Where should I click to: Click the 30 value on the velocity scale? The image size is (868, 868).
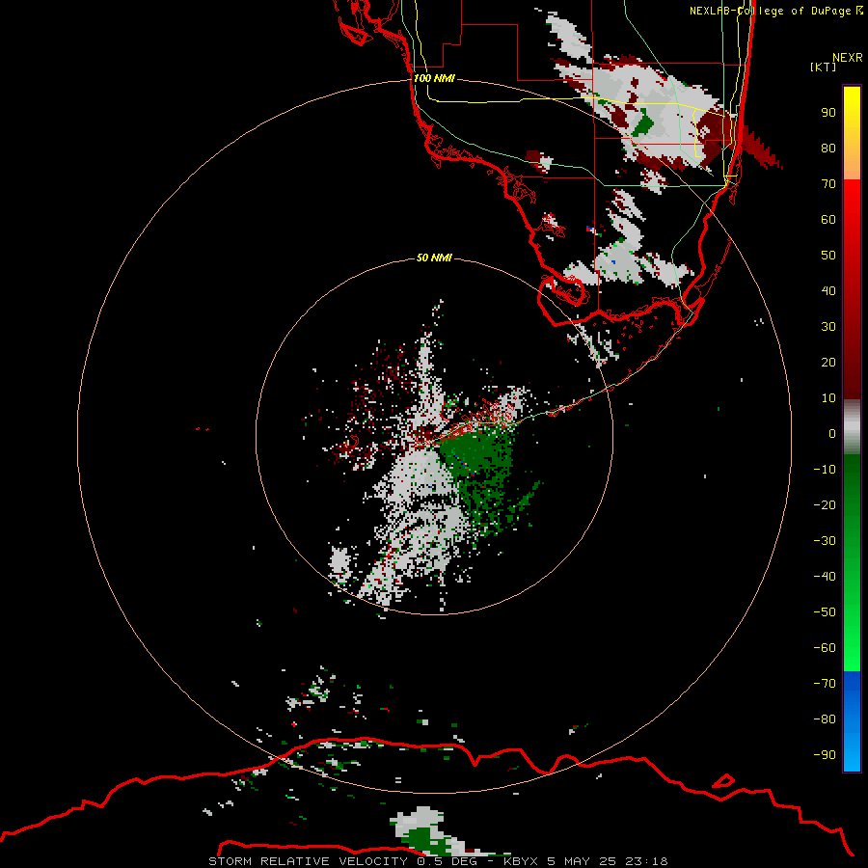point(828,327)
